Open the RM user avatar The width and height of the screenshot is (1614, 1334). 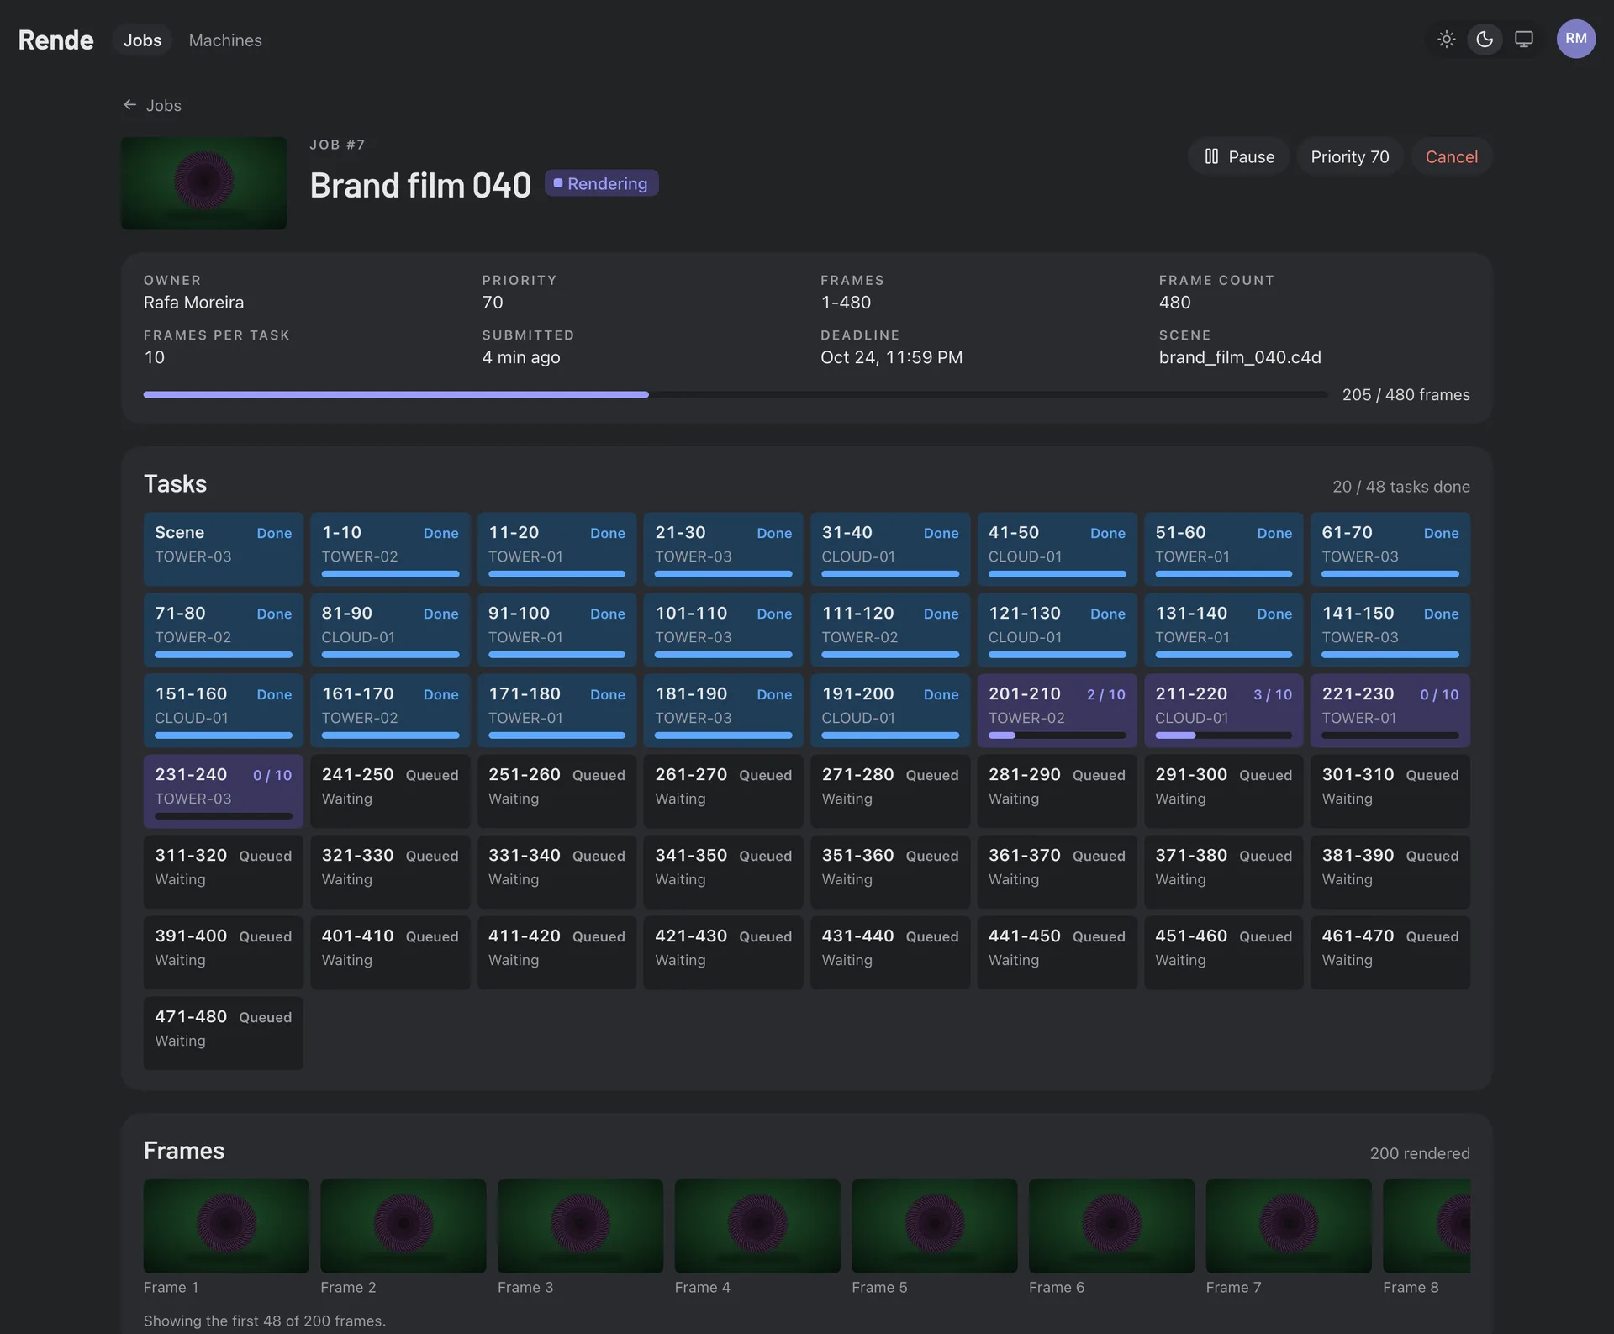point(1575,39)
